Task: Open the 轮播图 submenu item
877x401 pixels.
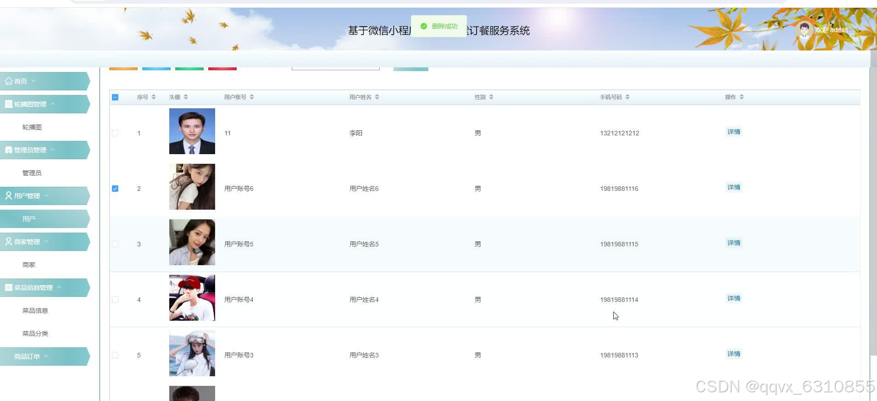Action: [32, 127]
